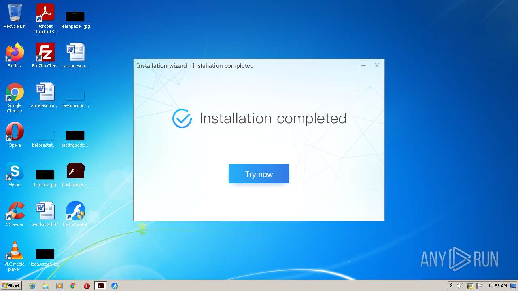Image resolution: width=518 pixels, height=291 pixels.
Task: Launch the Firefox desktop shortcut
Action: 15,56
